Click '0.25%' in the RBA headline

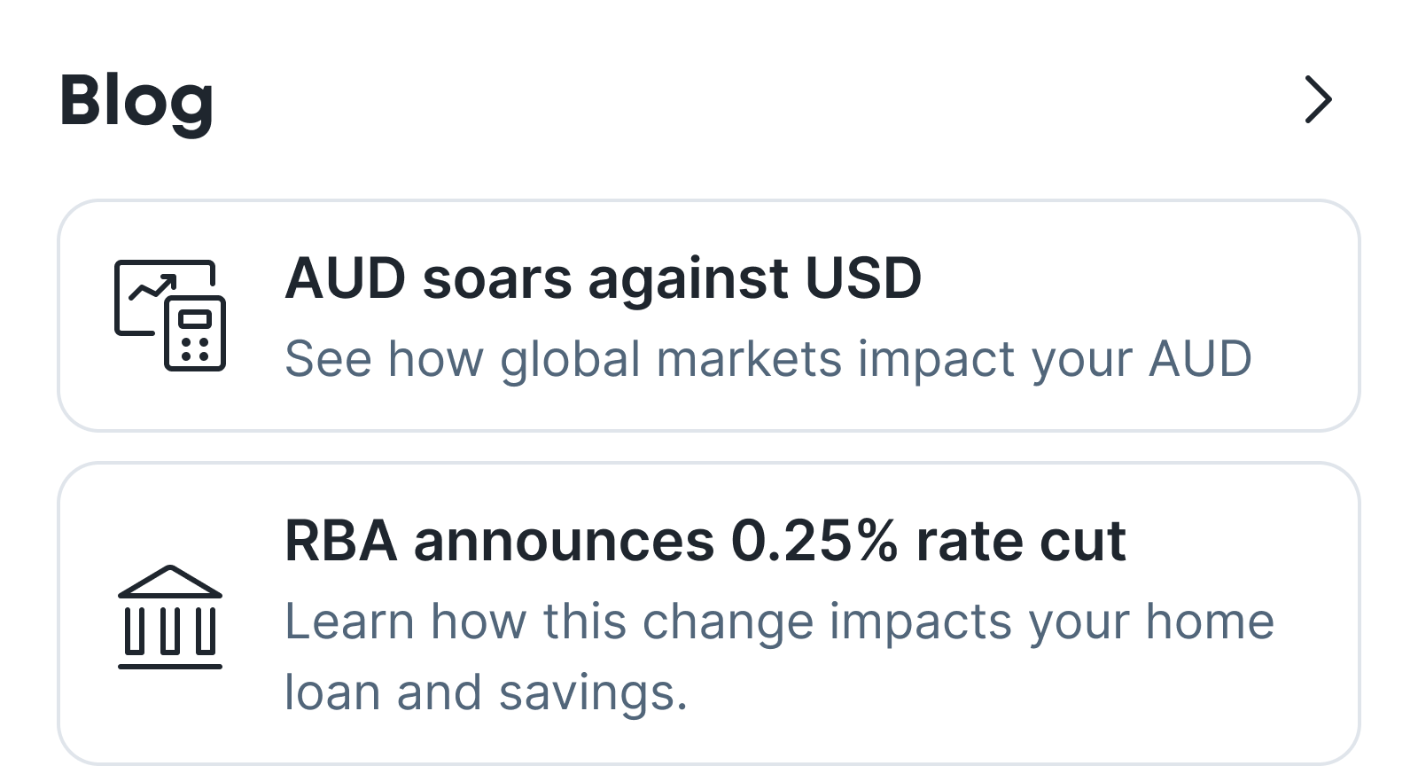click(x=814, y=541)
